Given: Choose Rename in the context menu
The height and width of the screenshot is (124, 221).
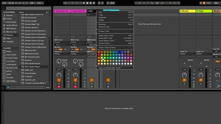Looking at the screenshot, I should click(115, 24).
